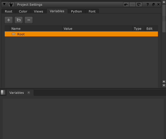Switch to the Root tab
Screen dimensions: 166x139
tap(9, 11)
